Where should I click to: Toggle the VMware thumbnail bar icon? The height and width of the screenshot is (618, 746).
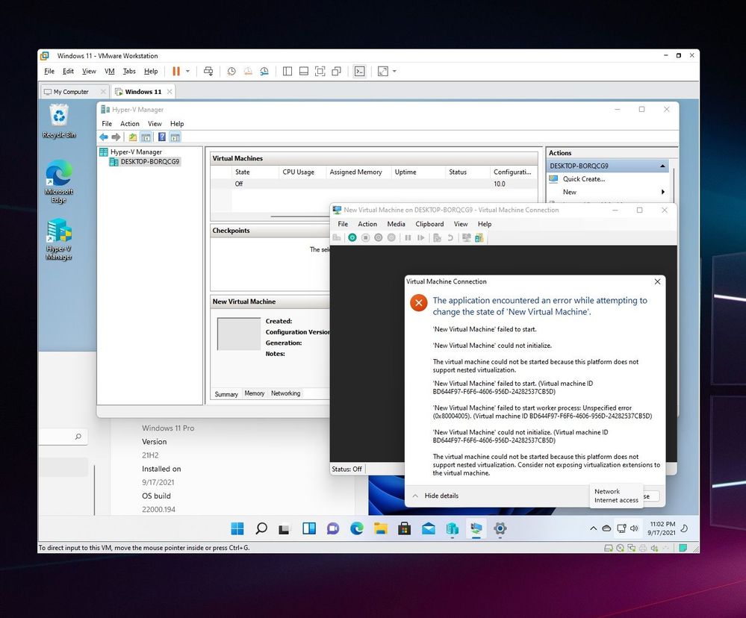(303, 72)
